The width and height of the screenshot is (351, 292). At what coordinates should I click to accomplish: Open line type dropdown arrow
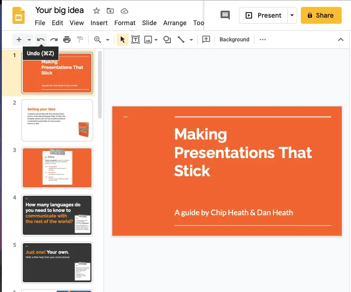191,40
